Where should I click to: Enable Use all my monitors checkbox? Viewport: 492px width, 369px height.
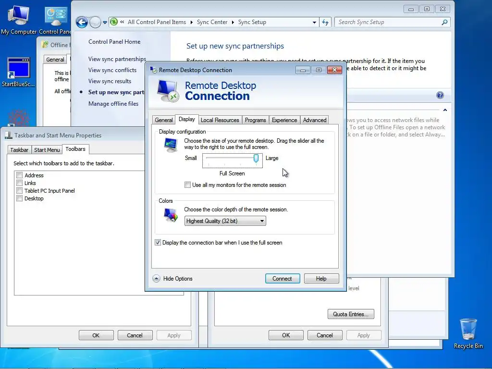[187, 185]
